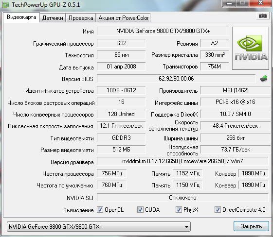Click the Закрыть button

[251, 226]
